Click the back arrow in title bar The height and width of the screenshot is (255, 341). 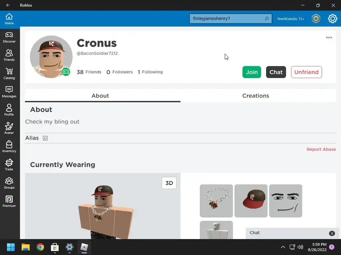pyautogui.click(x=8, y=5)
